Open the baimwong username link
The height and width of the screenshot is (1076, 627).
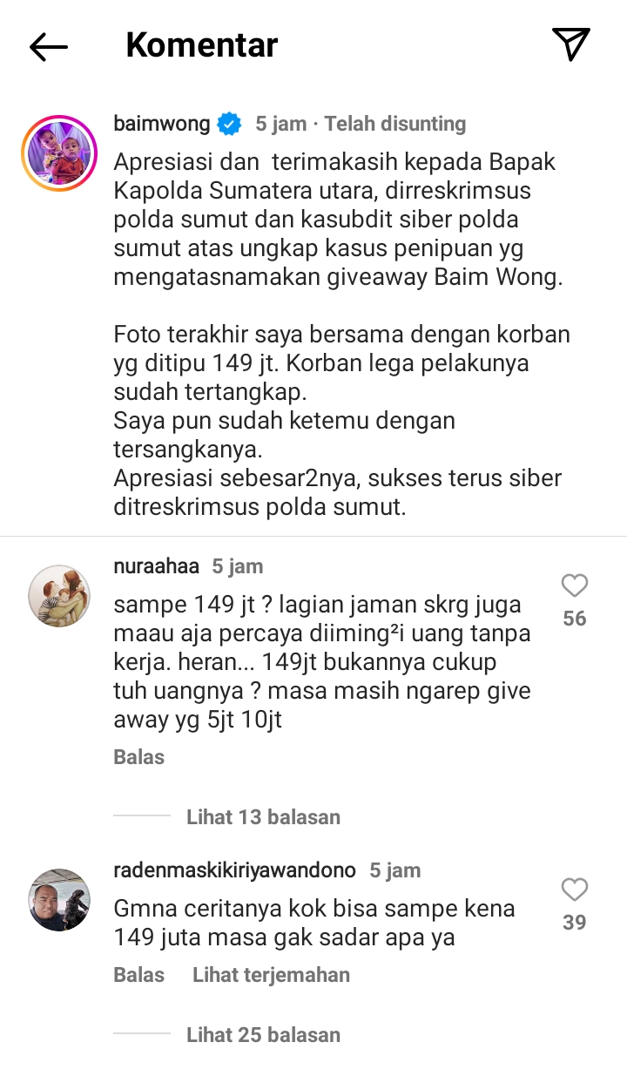[162, 124]
